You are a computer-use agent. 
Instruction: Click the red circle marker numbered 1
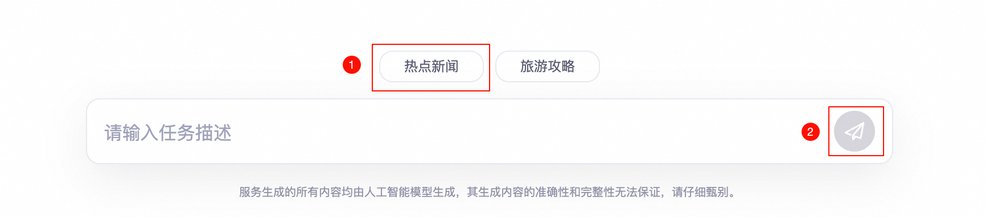tap(352, 65)
